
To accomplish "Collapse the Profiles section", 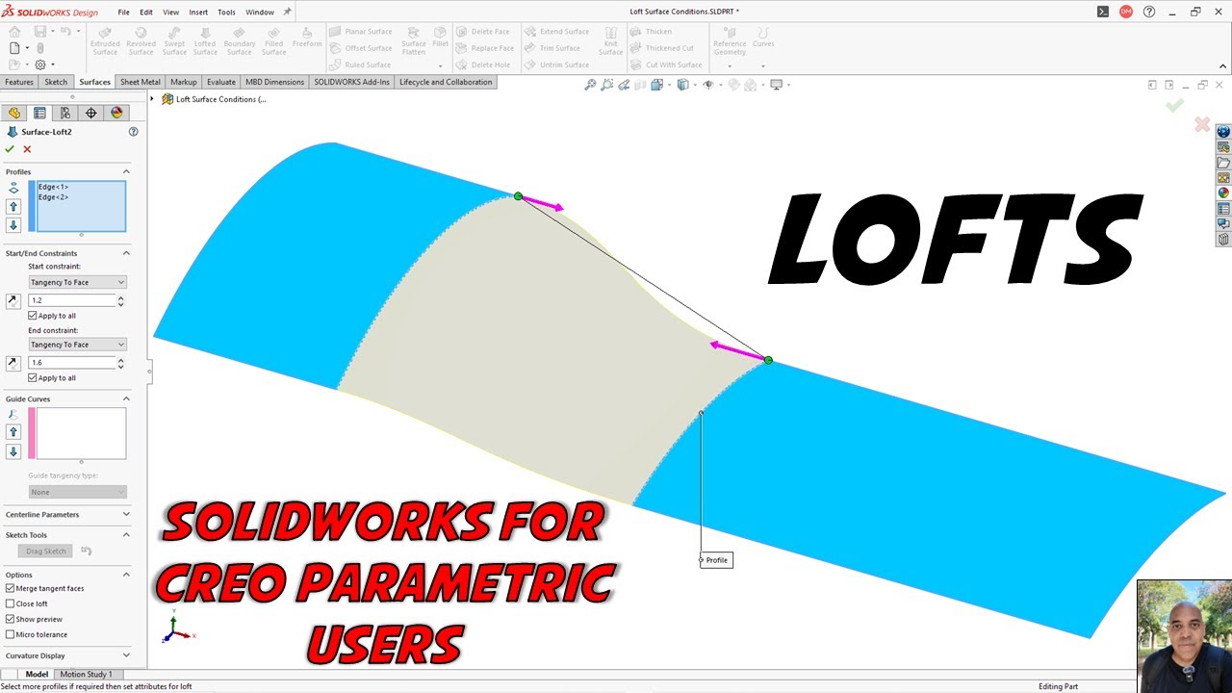I will tap(126, 171).
